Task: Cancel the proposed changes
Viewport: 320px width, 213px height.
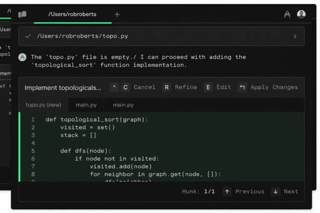Action: coord(145,87)
